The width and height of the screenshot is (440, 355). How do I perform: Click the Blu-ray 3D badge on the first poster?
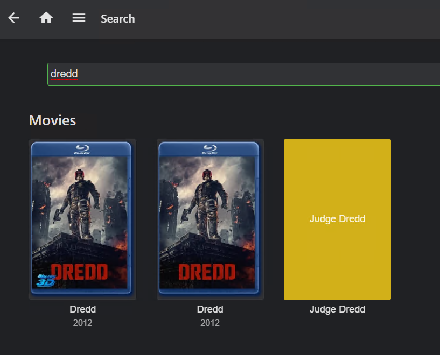click(x=46, y=280)
